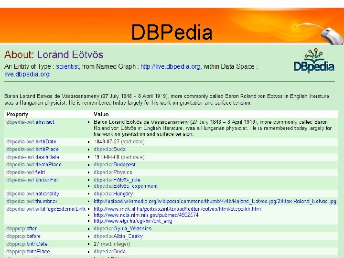
Task: Follow the dbpedia:Albin_Csáky value link
Action: (118, 236)
